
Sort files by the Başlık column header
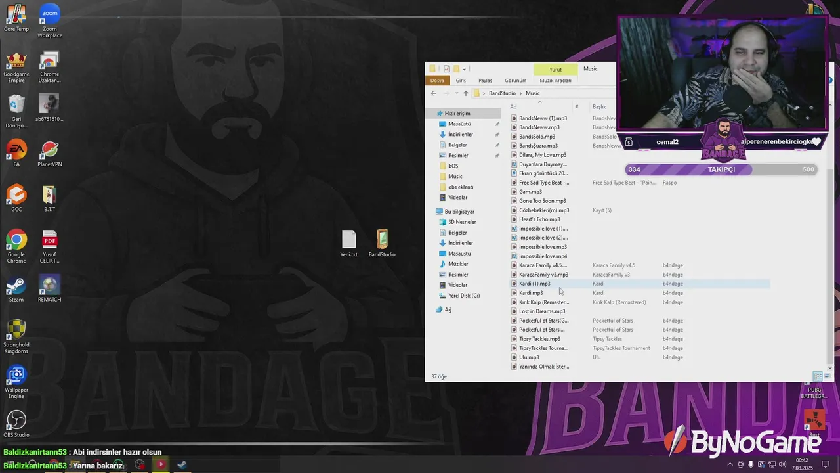(599, 106)
